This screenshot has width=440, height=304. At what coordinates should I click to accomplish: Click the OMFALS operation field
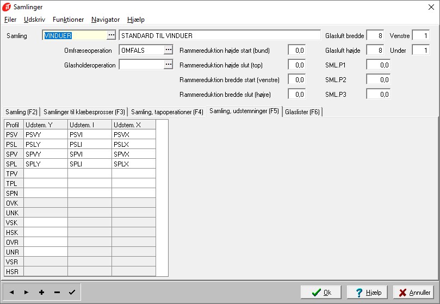[142, 50]
